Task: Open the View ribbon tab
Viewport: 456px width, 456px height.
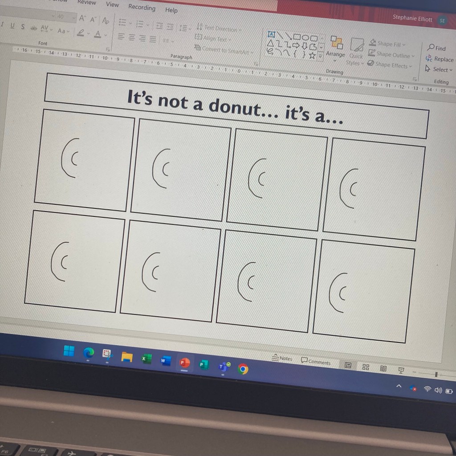Action: click(112, 4)
